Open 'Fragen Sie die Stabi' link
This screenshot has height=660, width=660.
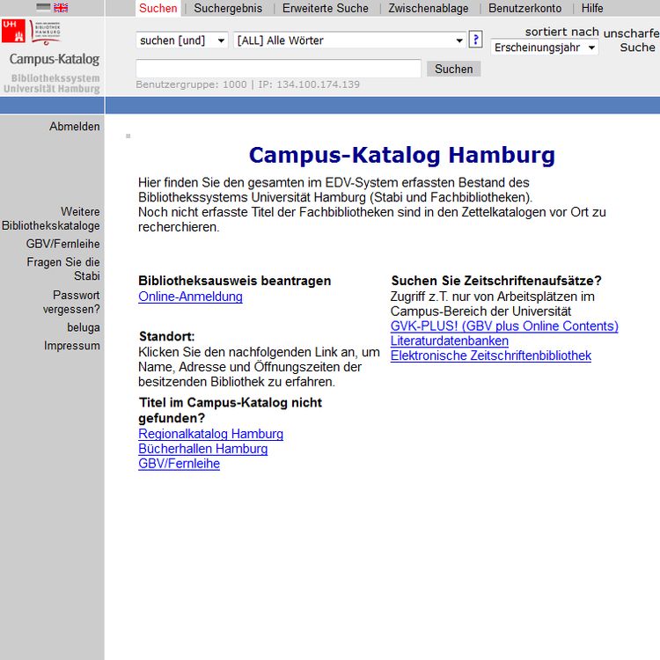tap(63, 269)
